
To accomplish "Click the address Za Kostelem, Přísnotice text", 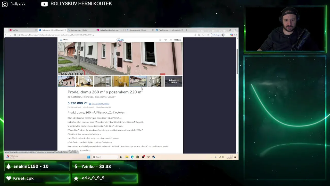I will (92, 97).
